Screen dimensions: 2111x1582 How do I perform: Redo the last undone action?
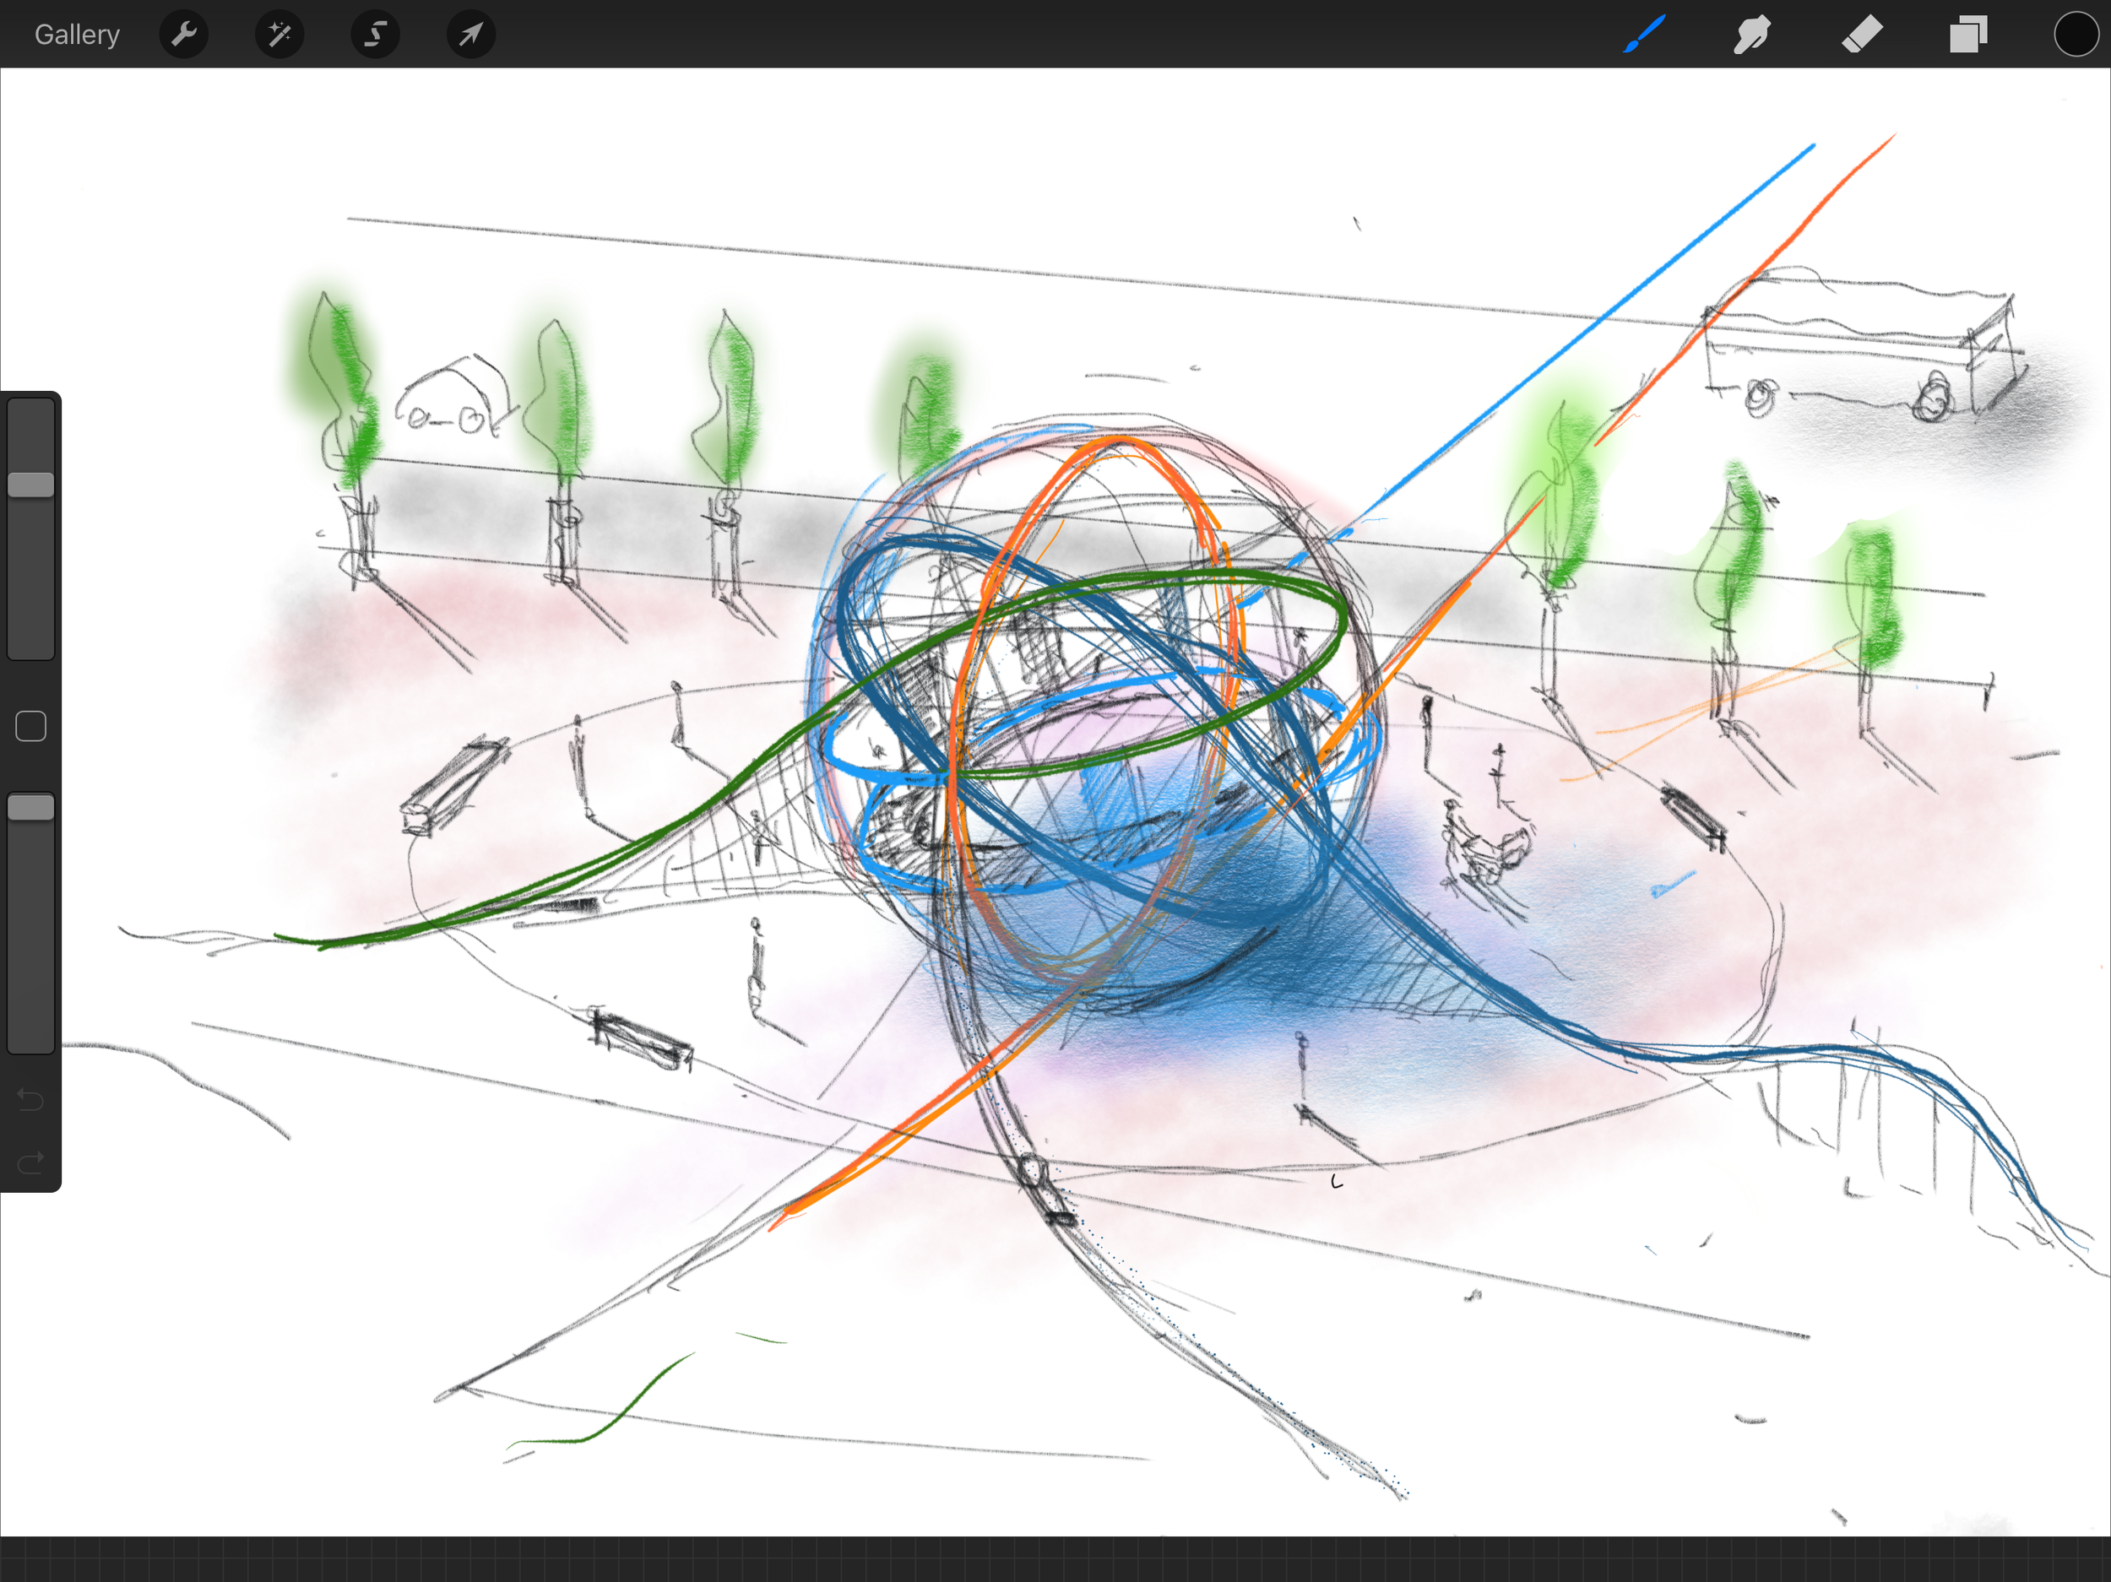(30, 1162)
